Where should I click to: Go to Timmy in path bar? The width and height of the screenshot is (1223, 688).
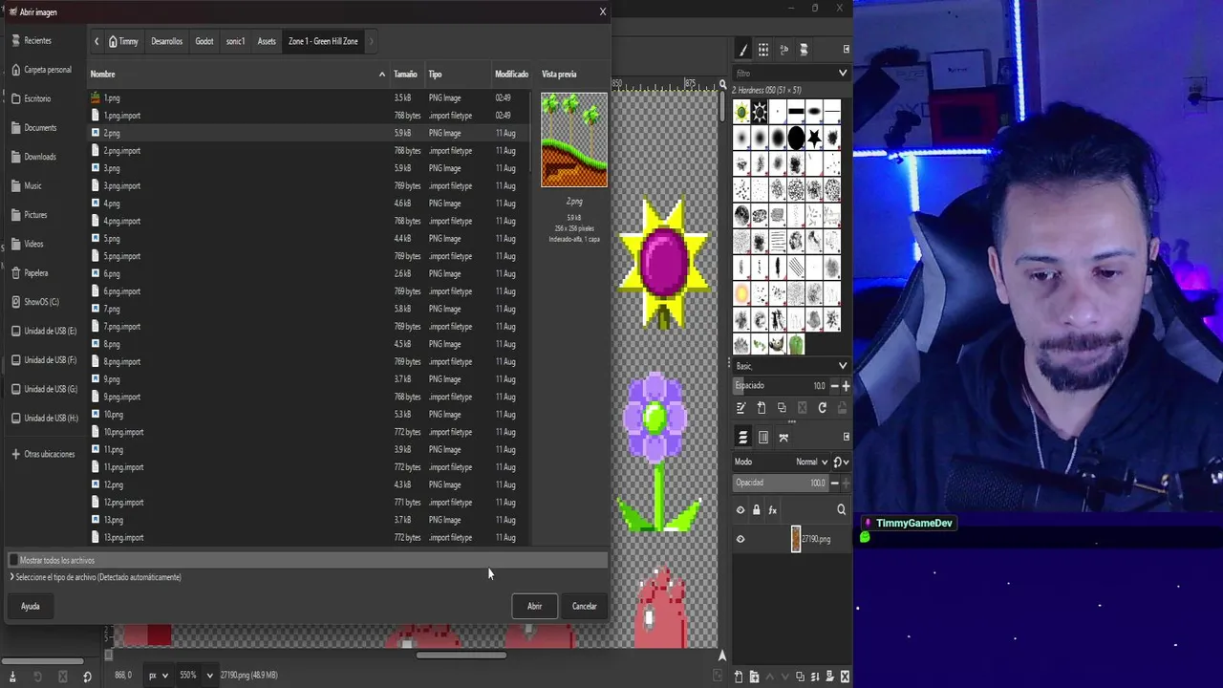[x=123, y=41]
